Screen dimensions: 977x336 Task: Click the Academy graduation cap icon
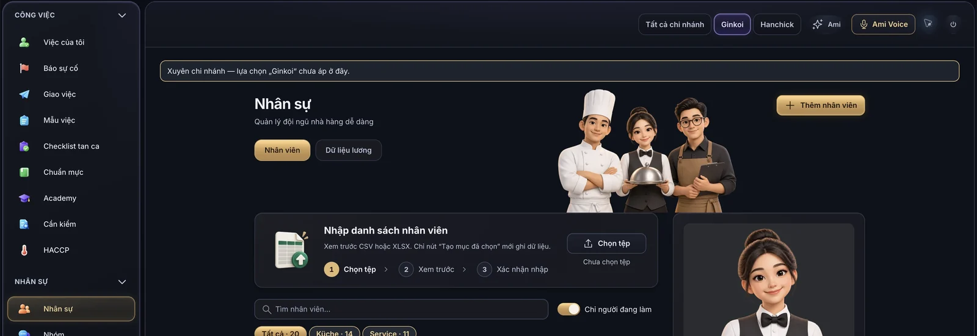click(x=24, y=198)
